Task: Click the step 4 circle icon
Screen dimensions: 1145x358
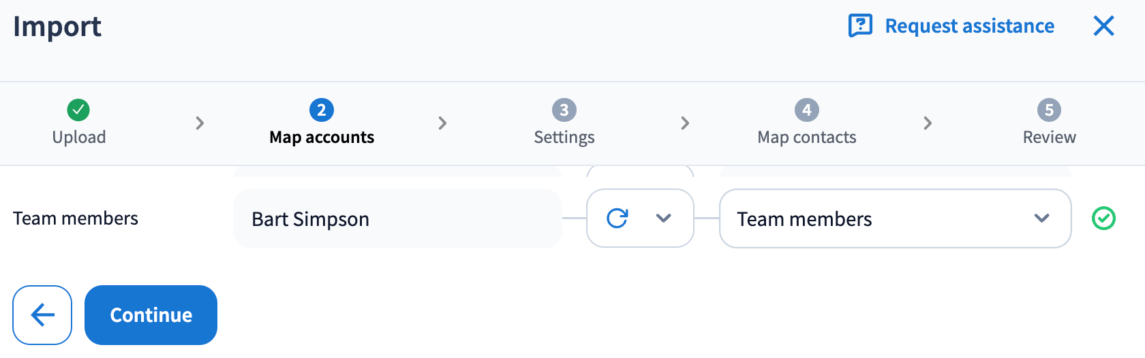Action: [x=806, y=110]
